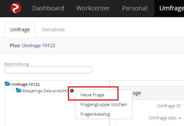
Task: Open the Dashboard navigation item
Action: tap(48, 8)
